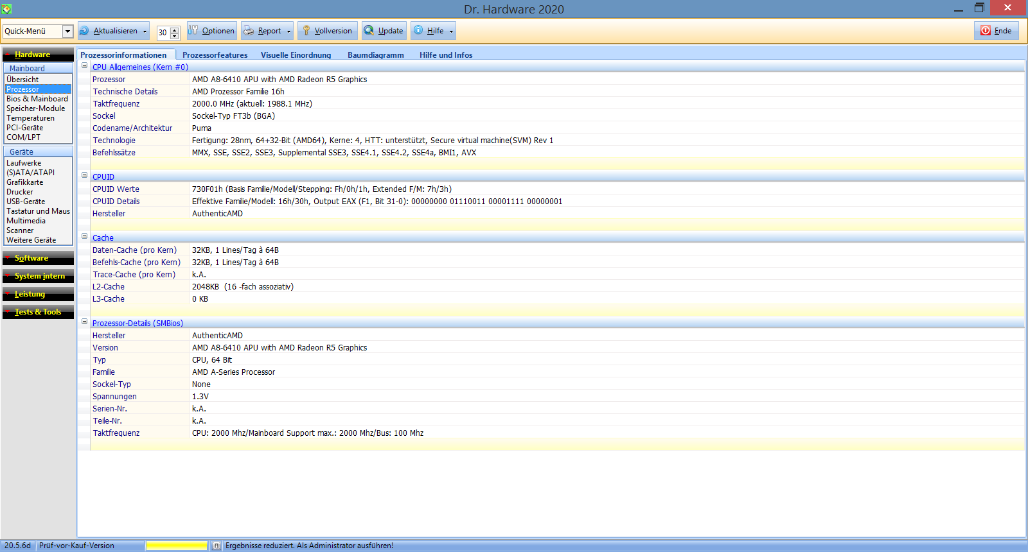This screenshot has height=552, width=1028.
Task: Click 'Ergebnisse reduziert' status bar message
Action: pos(309,546)
